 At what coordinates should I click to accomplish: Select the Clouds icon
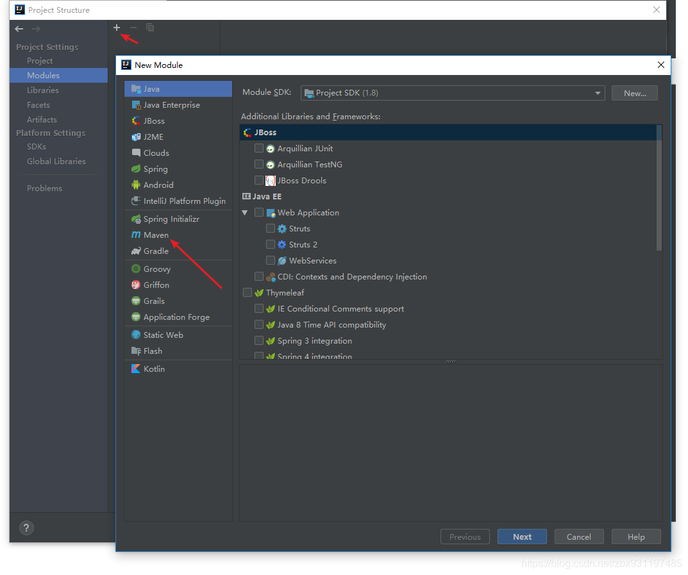[x=136, y=153]
